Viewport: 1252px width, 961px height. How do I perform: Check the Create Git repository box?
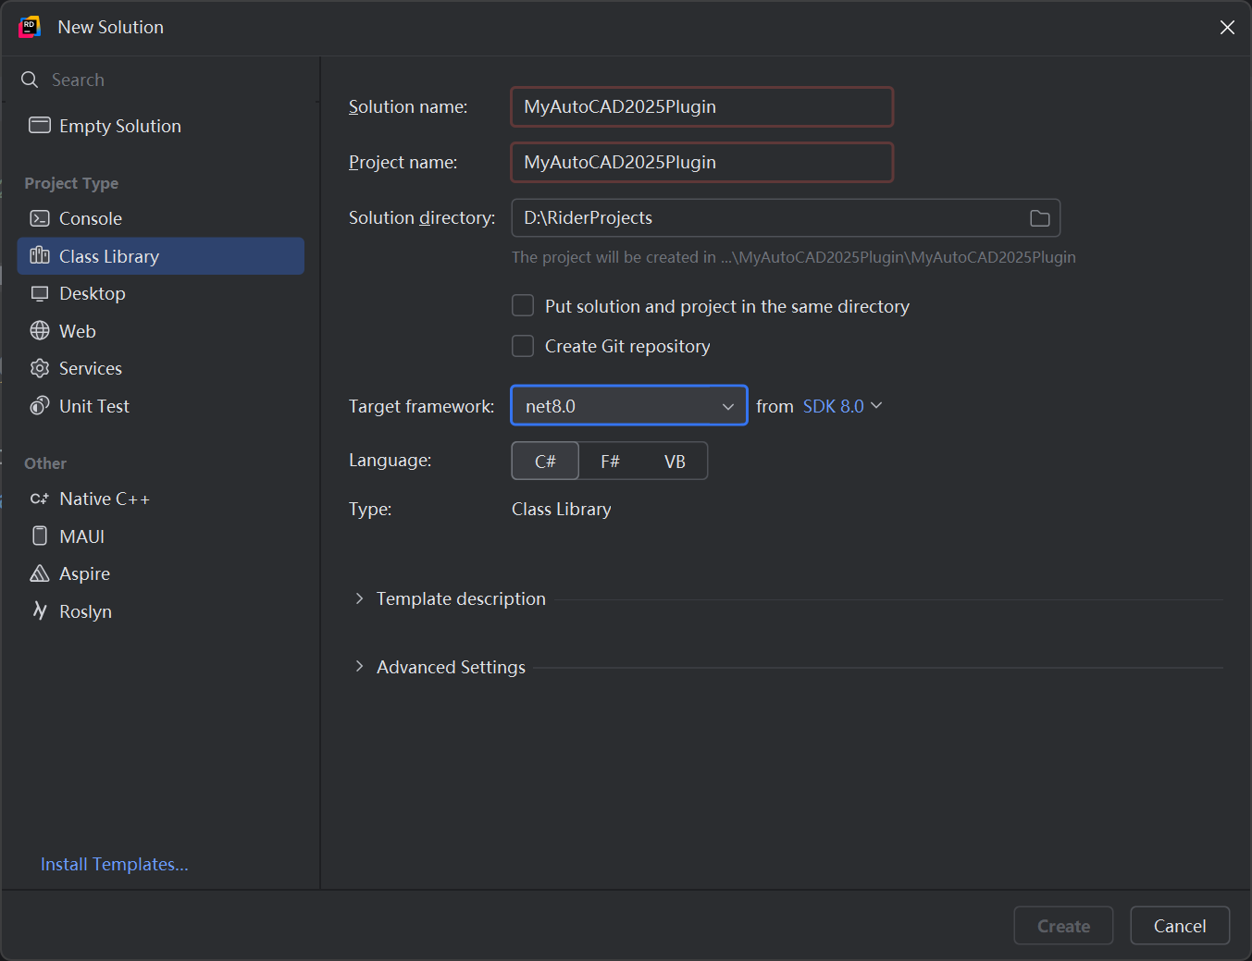[523, 346]
